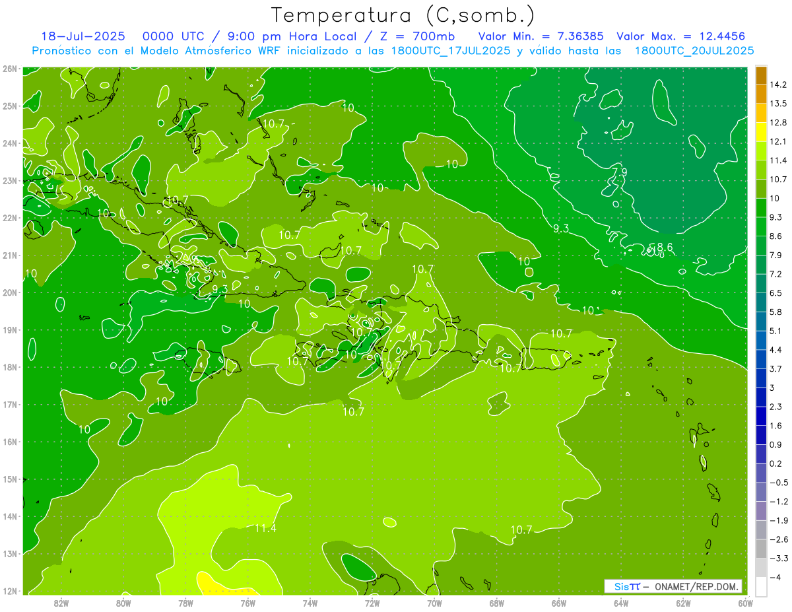This screenshot has height=612, width=792.
Task: Click the '23N' latitude axis label
Action: (10, 180)
